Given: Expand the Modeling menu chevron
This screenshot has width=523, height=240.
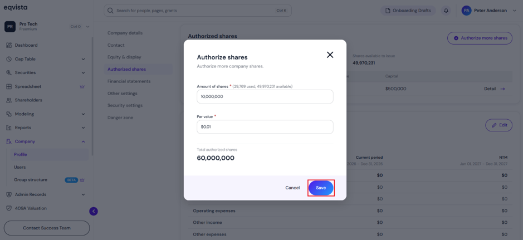Looking at the screenshot, I should 83,114.
